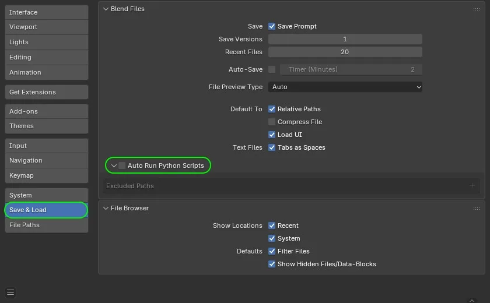This screenshot has height=303, width=490.
Task: Uncheck Show Hidden Files/Data-Blocks
Action: [272, 264]
